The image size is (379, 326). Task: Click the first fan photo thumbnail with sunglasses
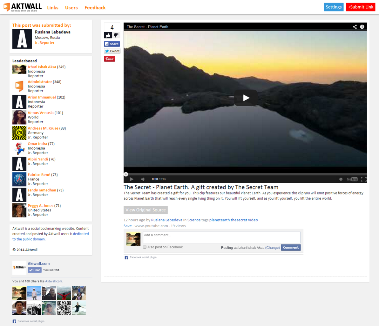coord(19,293)
